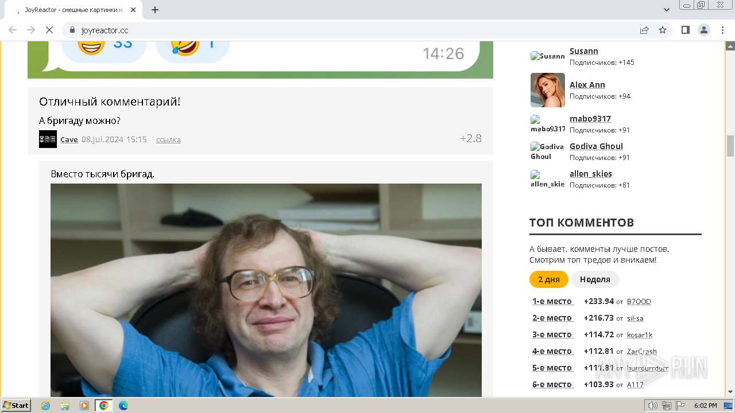Open user B7OOD's profile
The height and width of the screenshot is (413, 735).
coord(639,302)
